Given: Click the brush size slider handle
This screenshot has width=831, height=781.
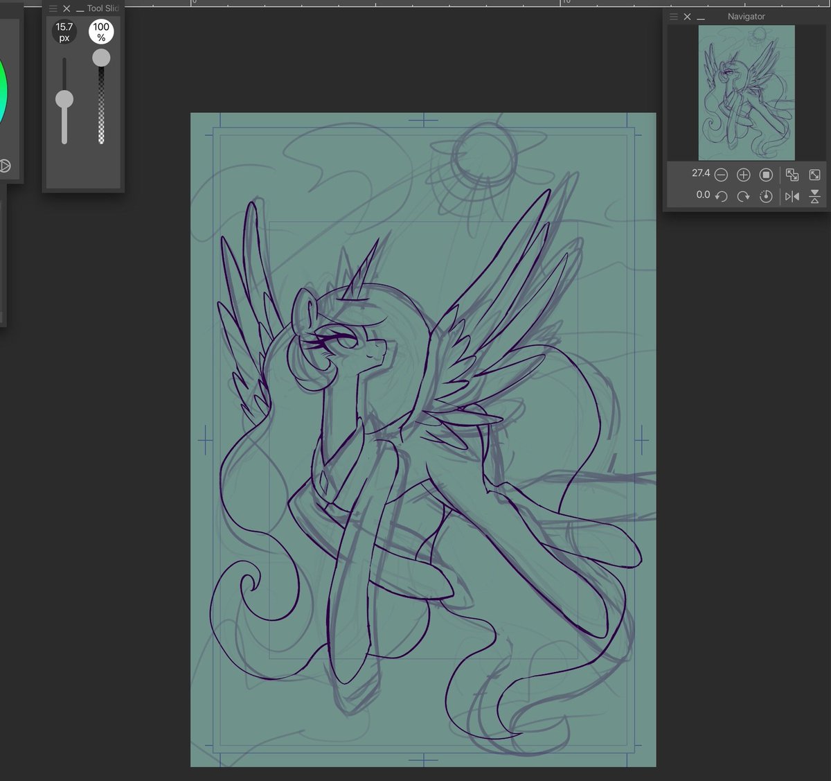Looking at the screenshot, I should coord(64,99).
